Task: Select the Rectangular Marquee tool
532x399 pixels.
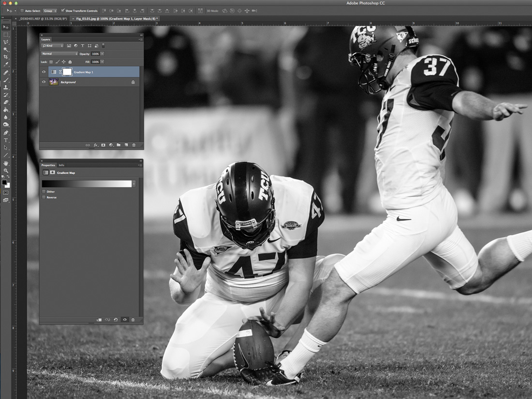Action: [6, 35]
